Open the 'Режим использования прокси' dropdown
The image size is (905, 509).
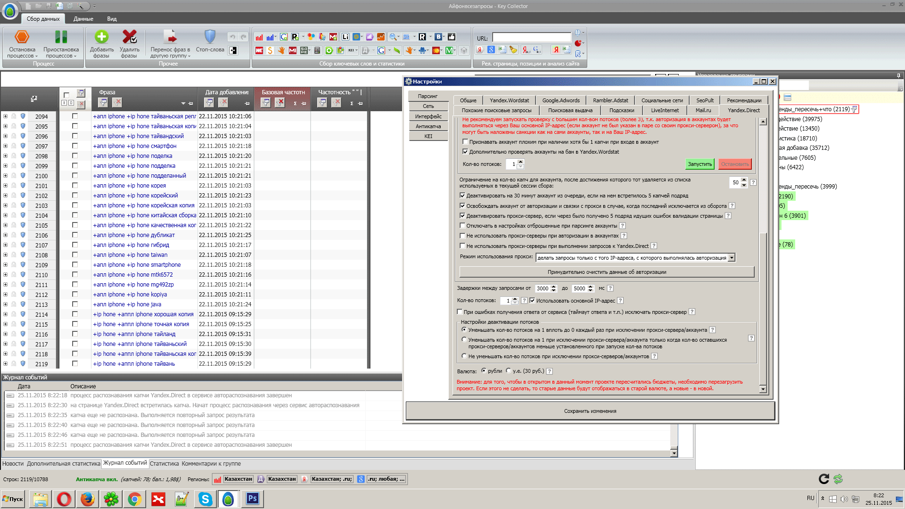coord(732,258)
